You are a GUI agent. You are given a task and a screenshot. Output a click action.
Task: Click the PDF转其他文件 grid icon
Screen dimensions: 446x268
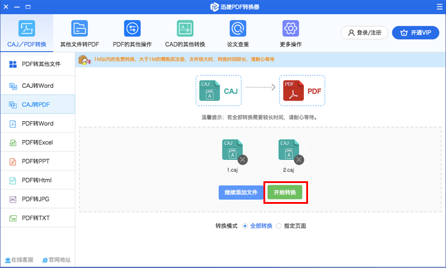coord(13,64)
